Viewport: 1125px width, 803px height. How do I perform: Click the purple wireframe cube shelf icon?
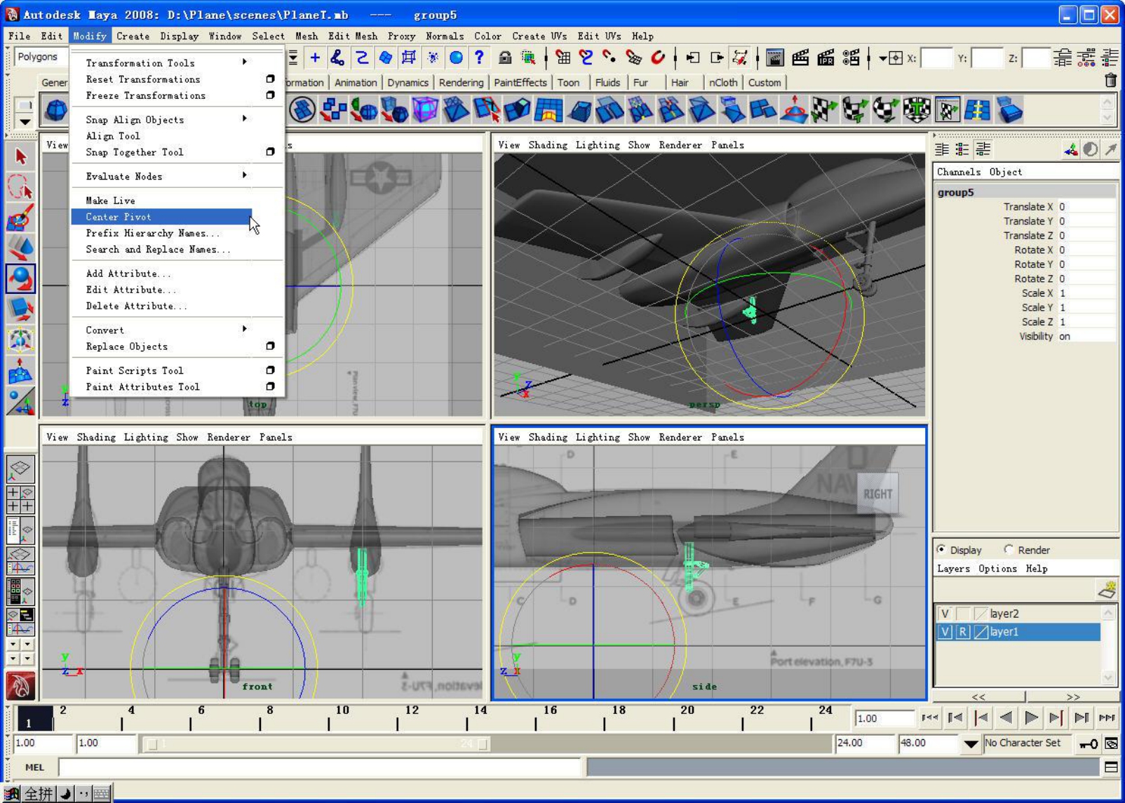point(424,110)
